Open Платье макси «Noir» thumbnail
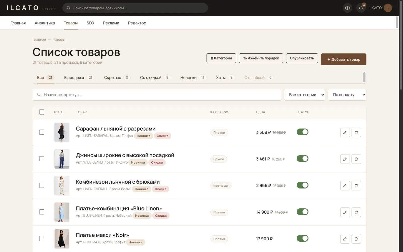403x252 pixels. pyautogui.click(x=62, y=239)
